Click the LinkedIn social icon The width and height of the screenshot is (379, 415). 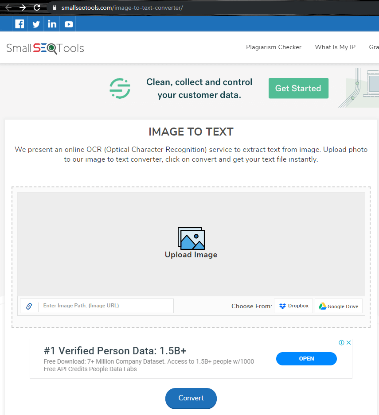tap(52, 23)
